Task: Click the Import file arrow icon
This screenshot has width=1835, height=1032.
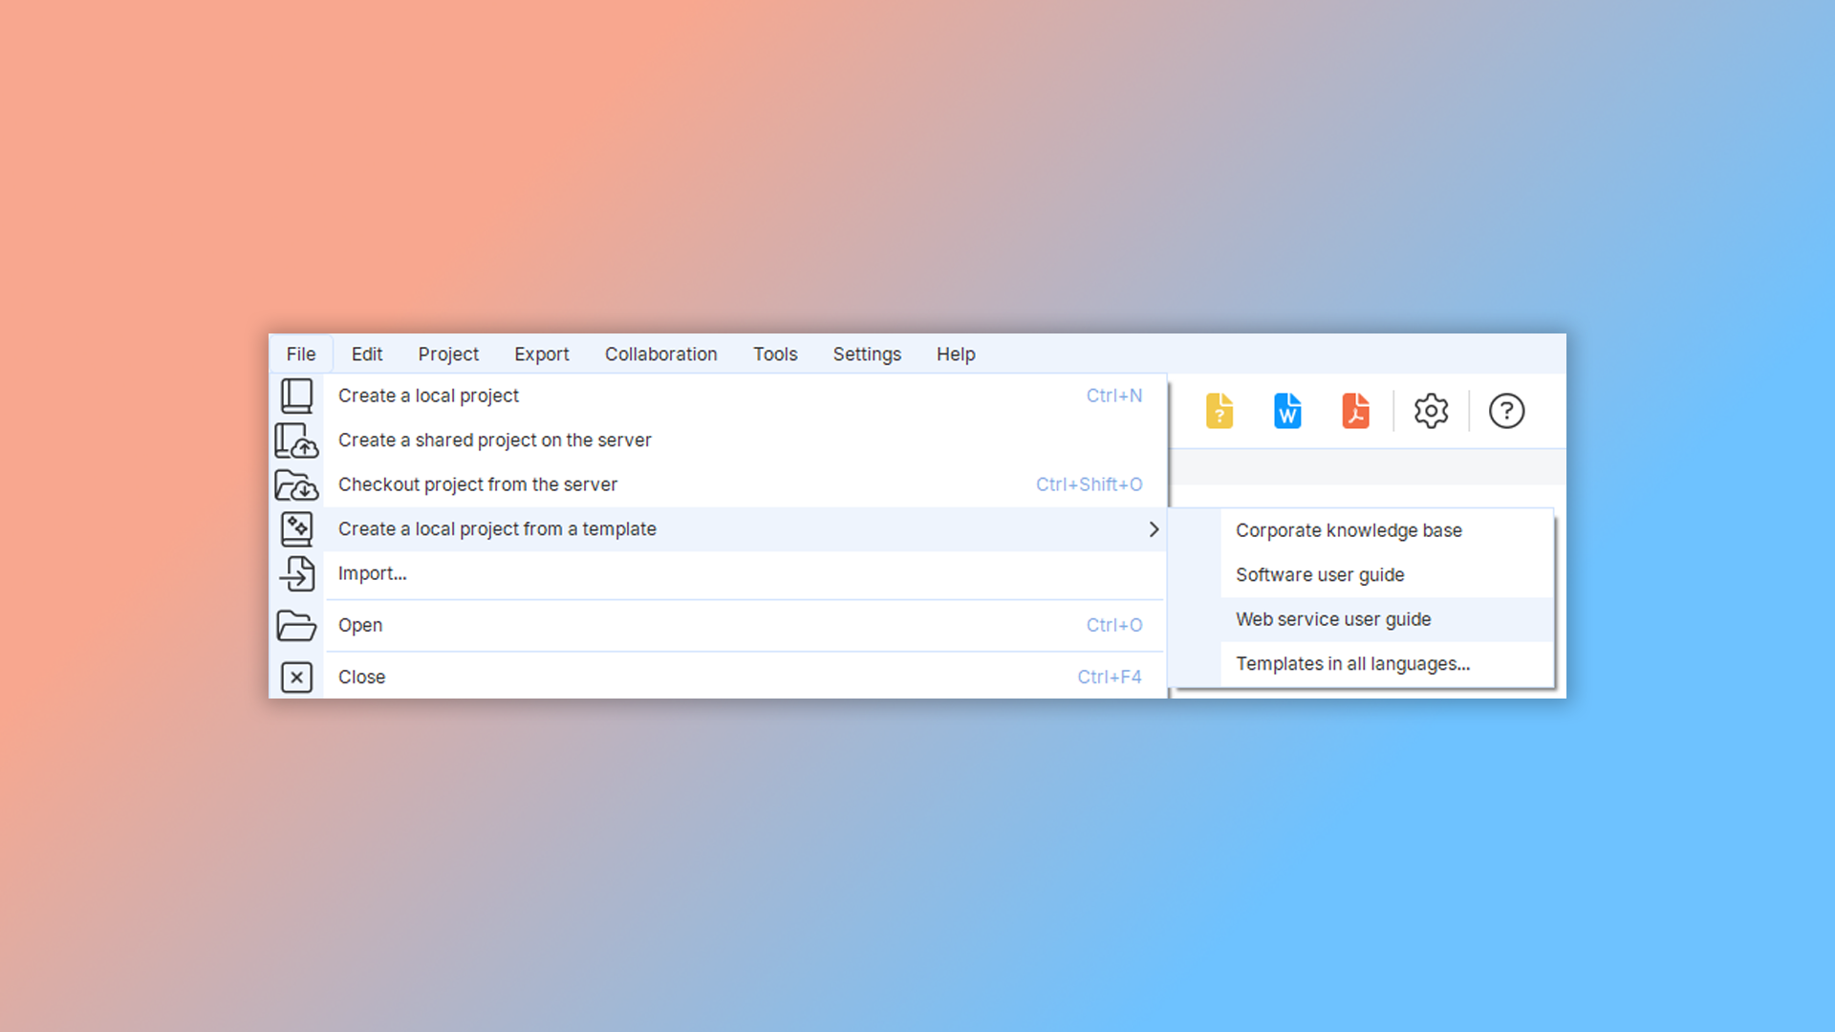Action: point(296,573)
